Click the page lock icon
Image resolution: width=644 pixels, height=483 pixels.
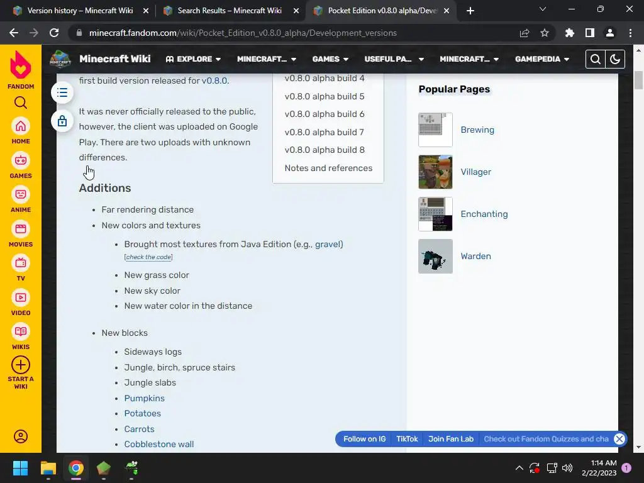coord(62,121)
